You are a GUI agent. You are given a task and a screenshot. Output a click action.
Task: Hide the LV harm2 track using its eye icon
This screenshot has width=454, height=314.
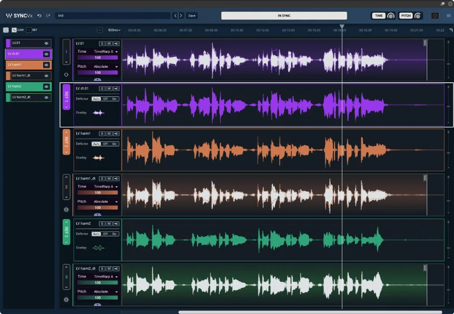click(45, 86)
